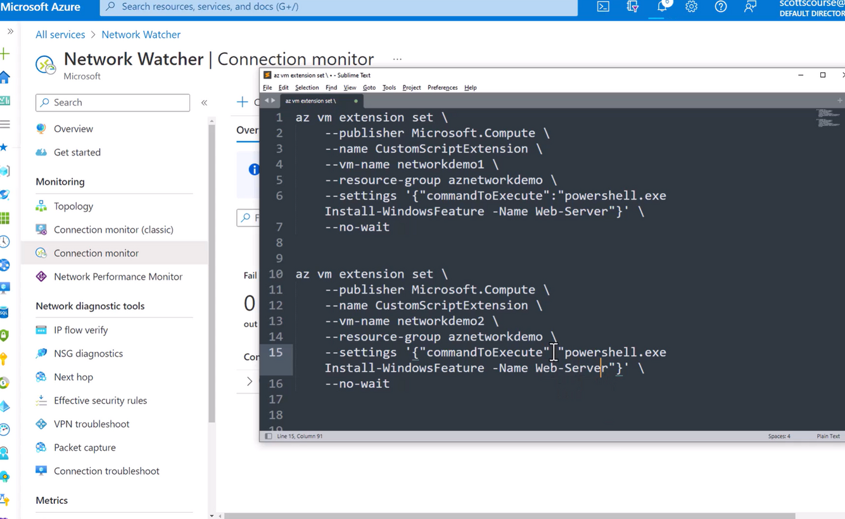The height and width of the screenshot is (519, 845).
Task: Open the Help menu in Sublime Text
Action: pyautogui.click(x=470, y=87)
